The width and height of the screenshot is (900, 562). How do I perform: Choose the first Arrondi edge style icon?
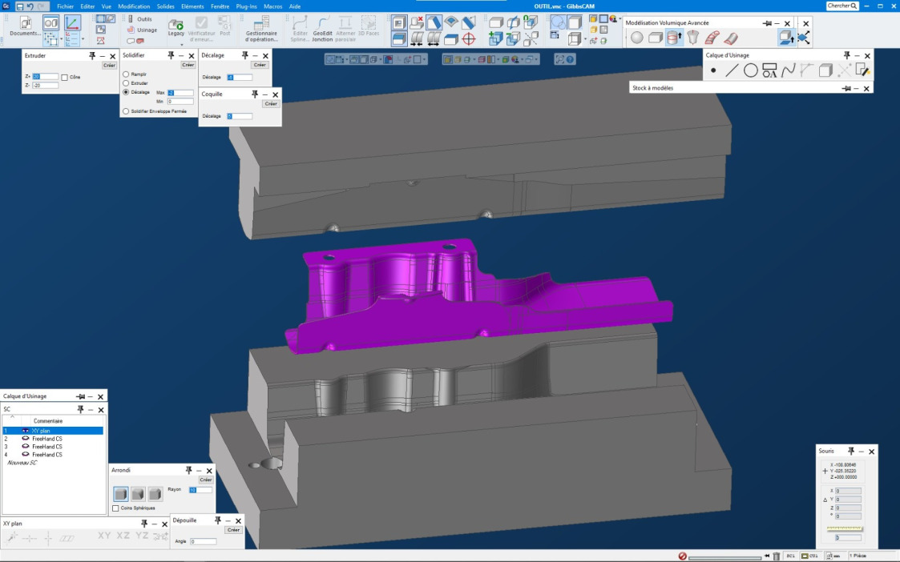(121, 494)
